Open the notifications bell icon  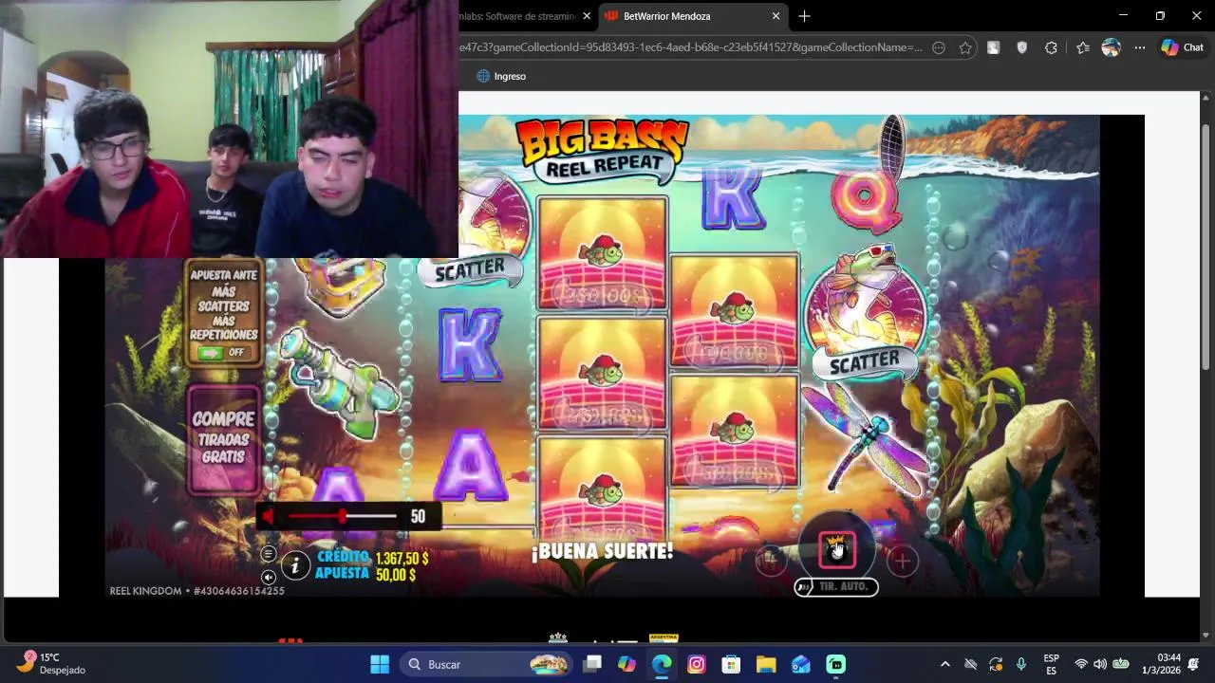(x=1195, y=664)
